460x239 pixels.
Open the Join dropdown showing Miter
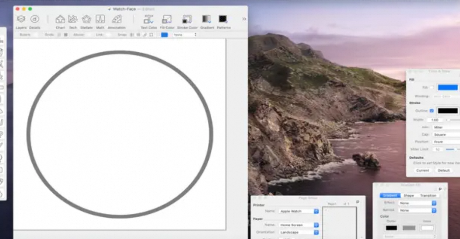446,127
